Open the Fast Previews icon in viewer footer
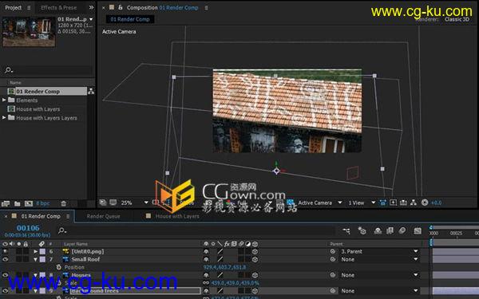The image size is (479, 299). click(x=393, y=203)
